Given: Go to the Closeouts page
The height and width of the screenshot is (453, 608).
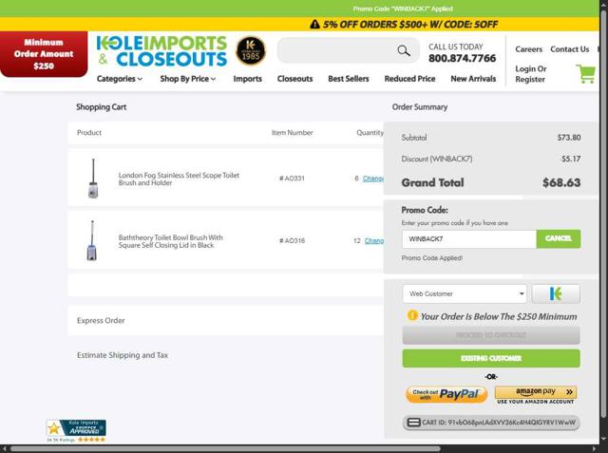Looking at the screenshot, I should pyautogui.click(x=294, y=79).
